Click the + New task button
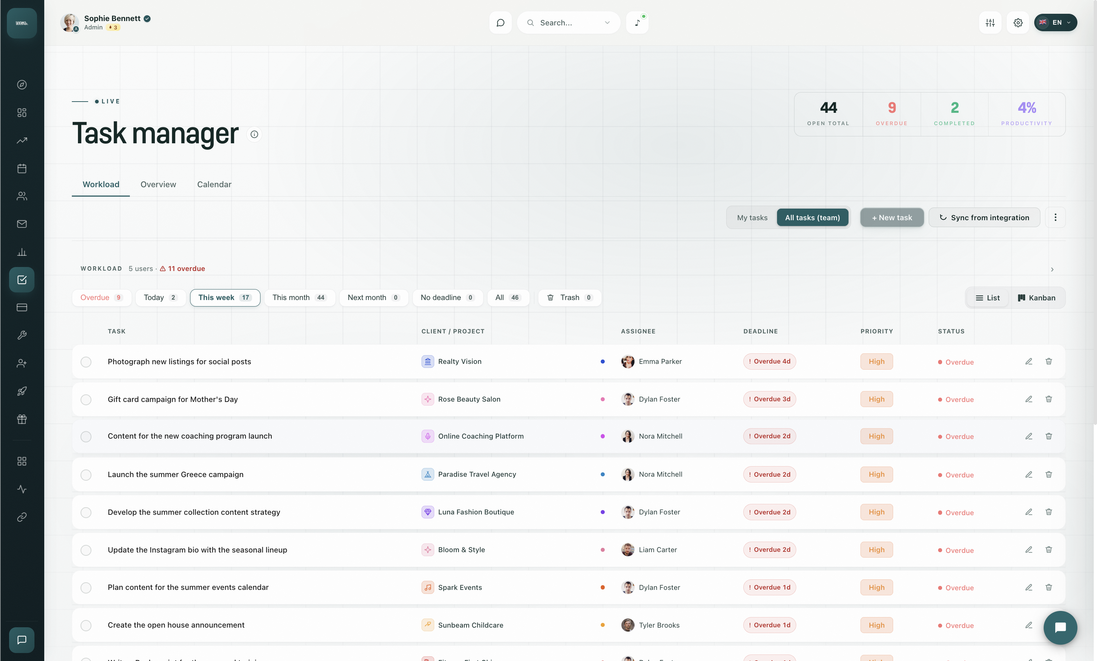The image size is (1097, 661). (892, 218)
